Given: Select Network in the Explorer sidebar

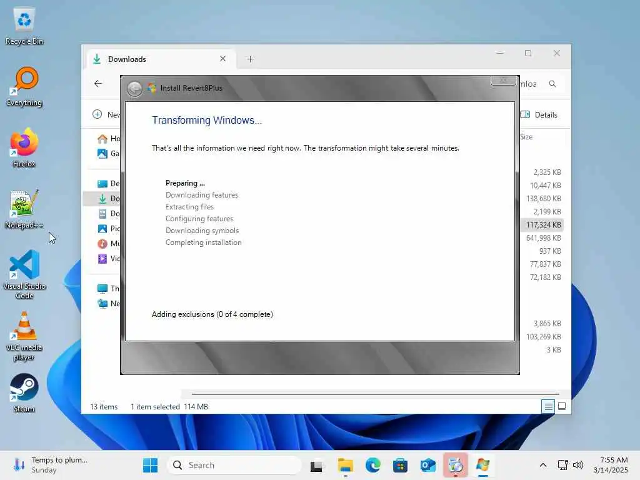Looking at the screenshot, I should click(x=108, y=304).
